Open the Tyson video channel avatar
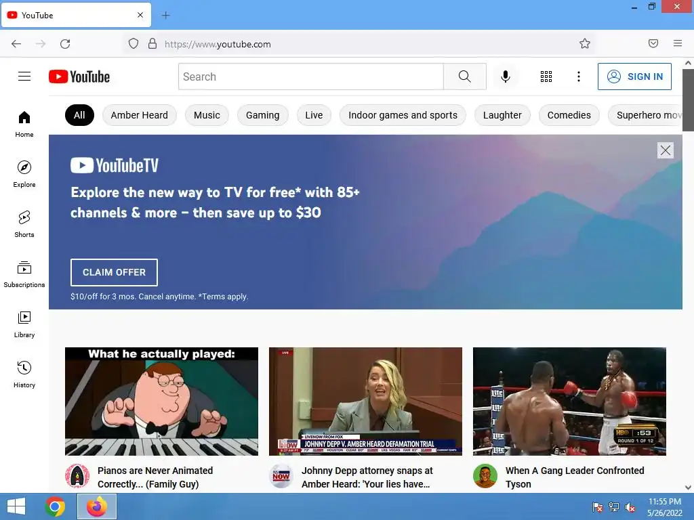Viewport: 694px width, 520px height. [x=485, y=476]
